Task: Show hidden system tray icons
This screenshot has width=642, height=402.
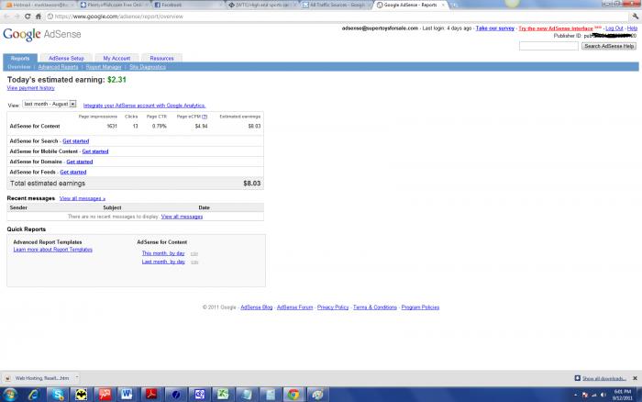Action: point(576,395)
